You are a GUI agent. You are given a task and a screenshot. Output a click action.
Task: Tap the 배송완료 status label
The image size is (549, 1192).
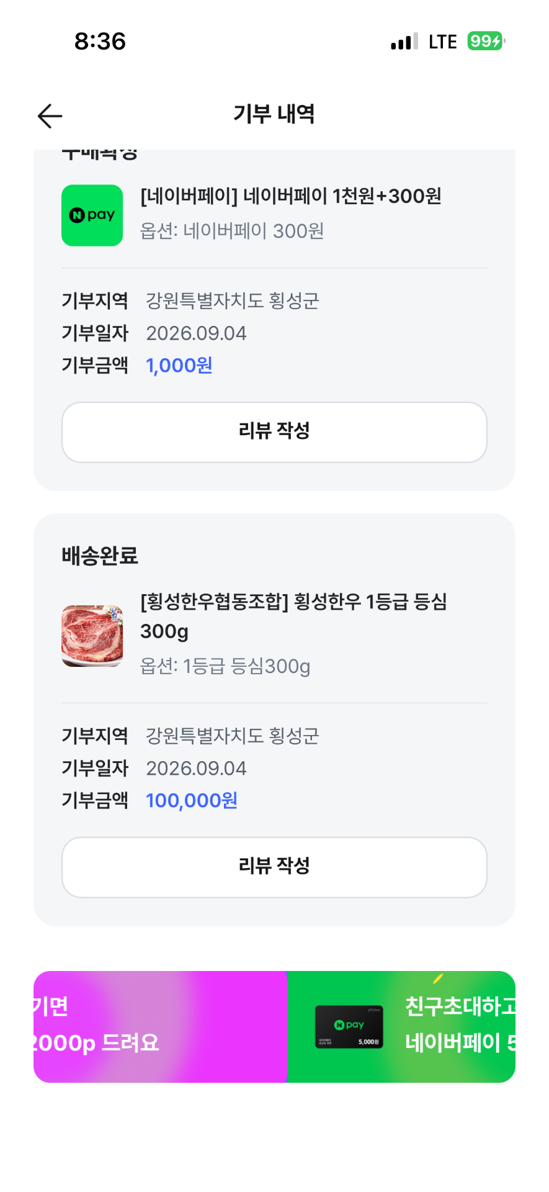(100, 556)
